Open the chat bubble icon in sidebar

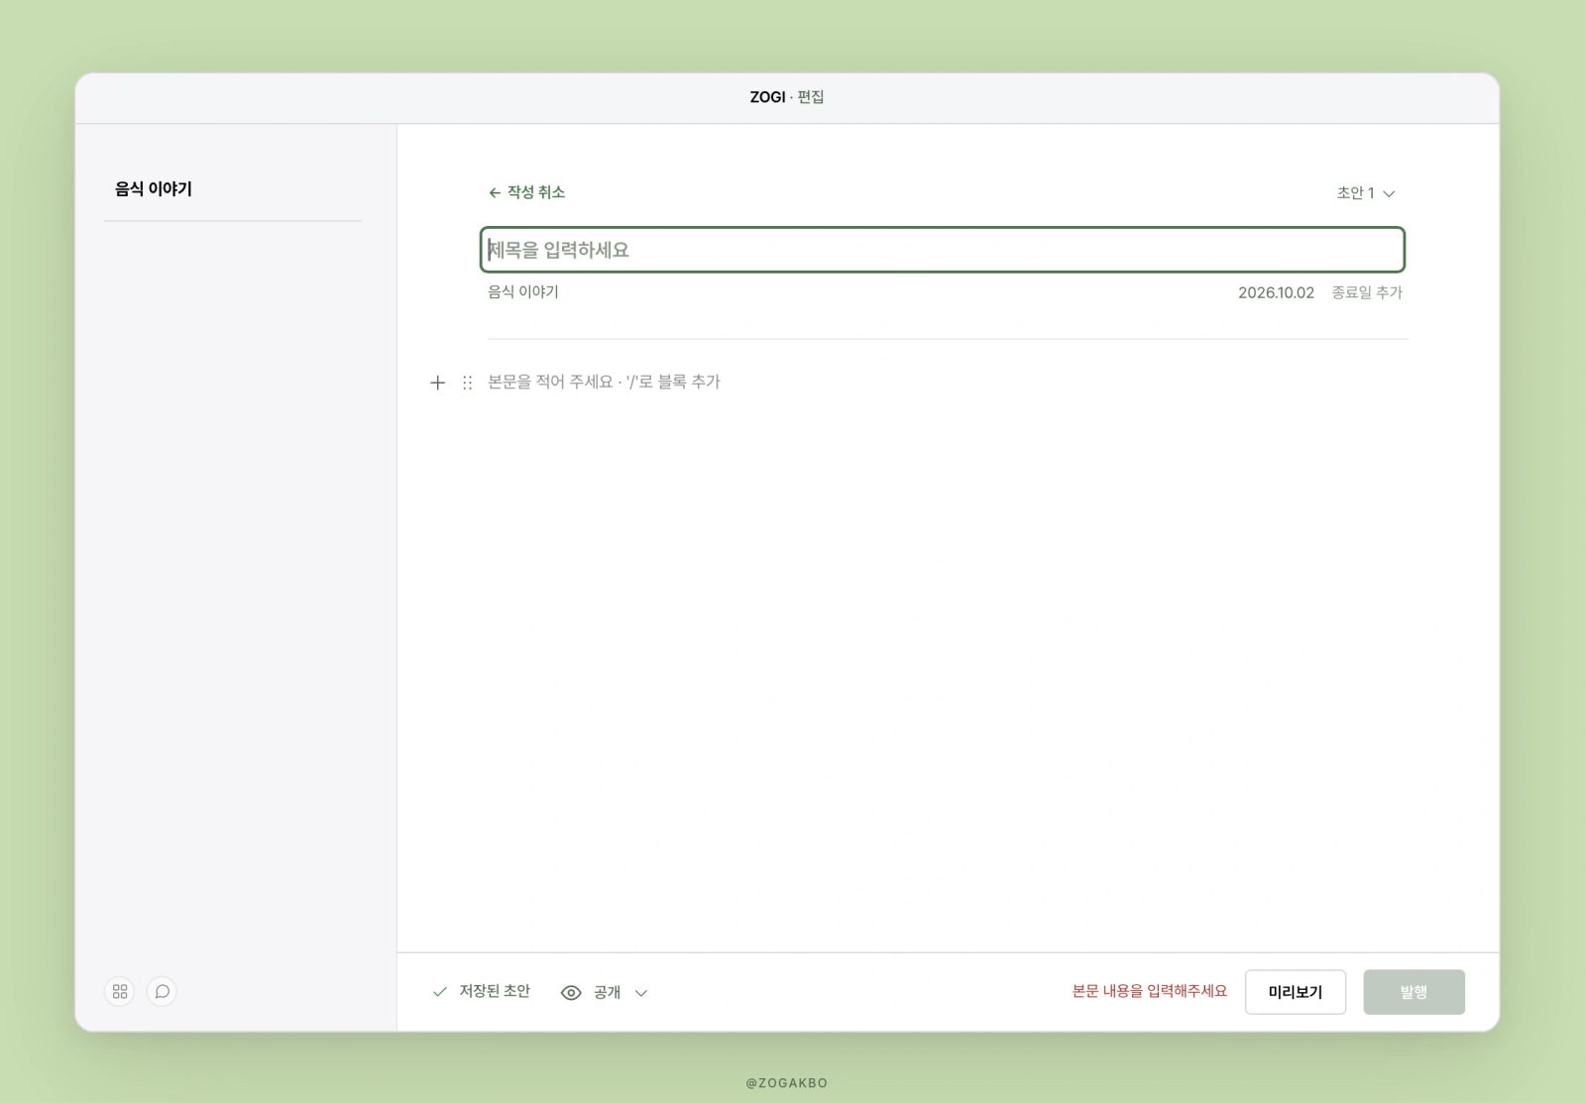pyautogui.click(x=162, y=991)
